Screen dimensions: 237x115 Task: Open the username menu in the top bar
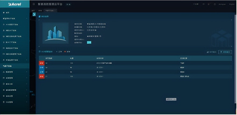[x=222, y=4]
